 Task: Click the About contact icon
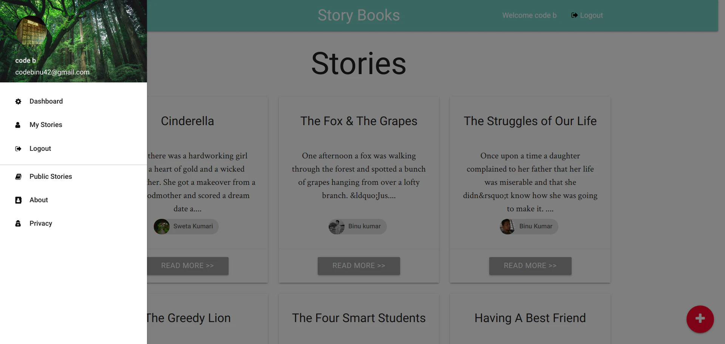(x=18, y=200)
